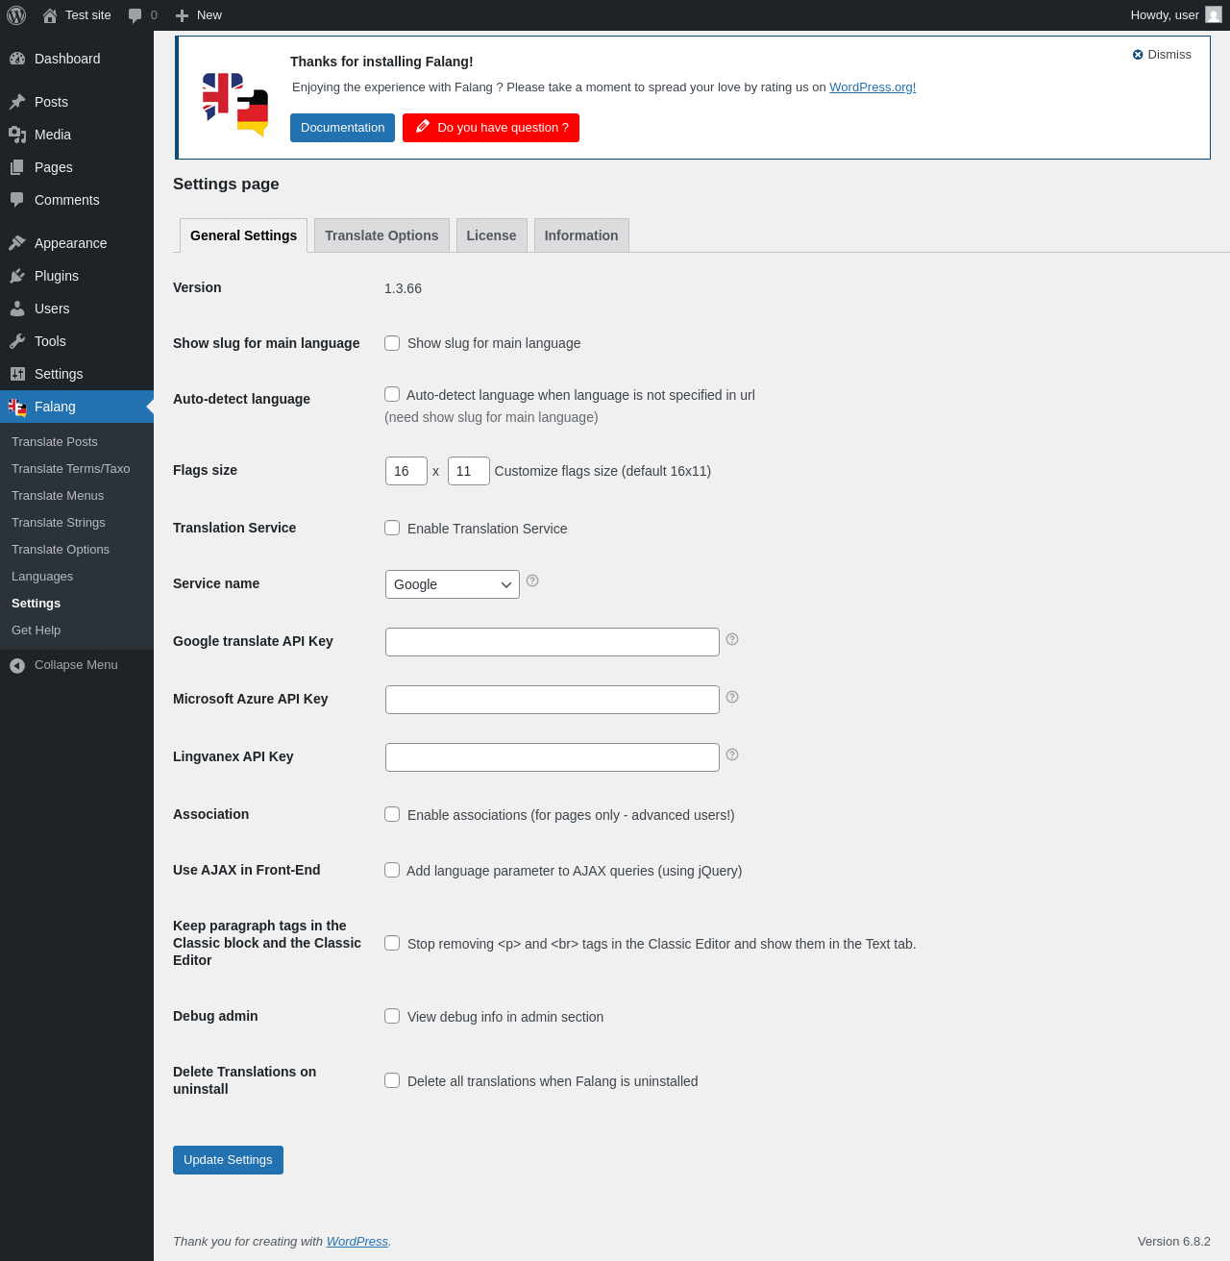Screen dimensions: 1230x1261
Task: Switch to General Settings tab
Action: (x=243, y=235)
